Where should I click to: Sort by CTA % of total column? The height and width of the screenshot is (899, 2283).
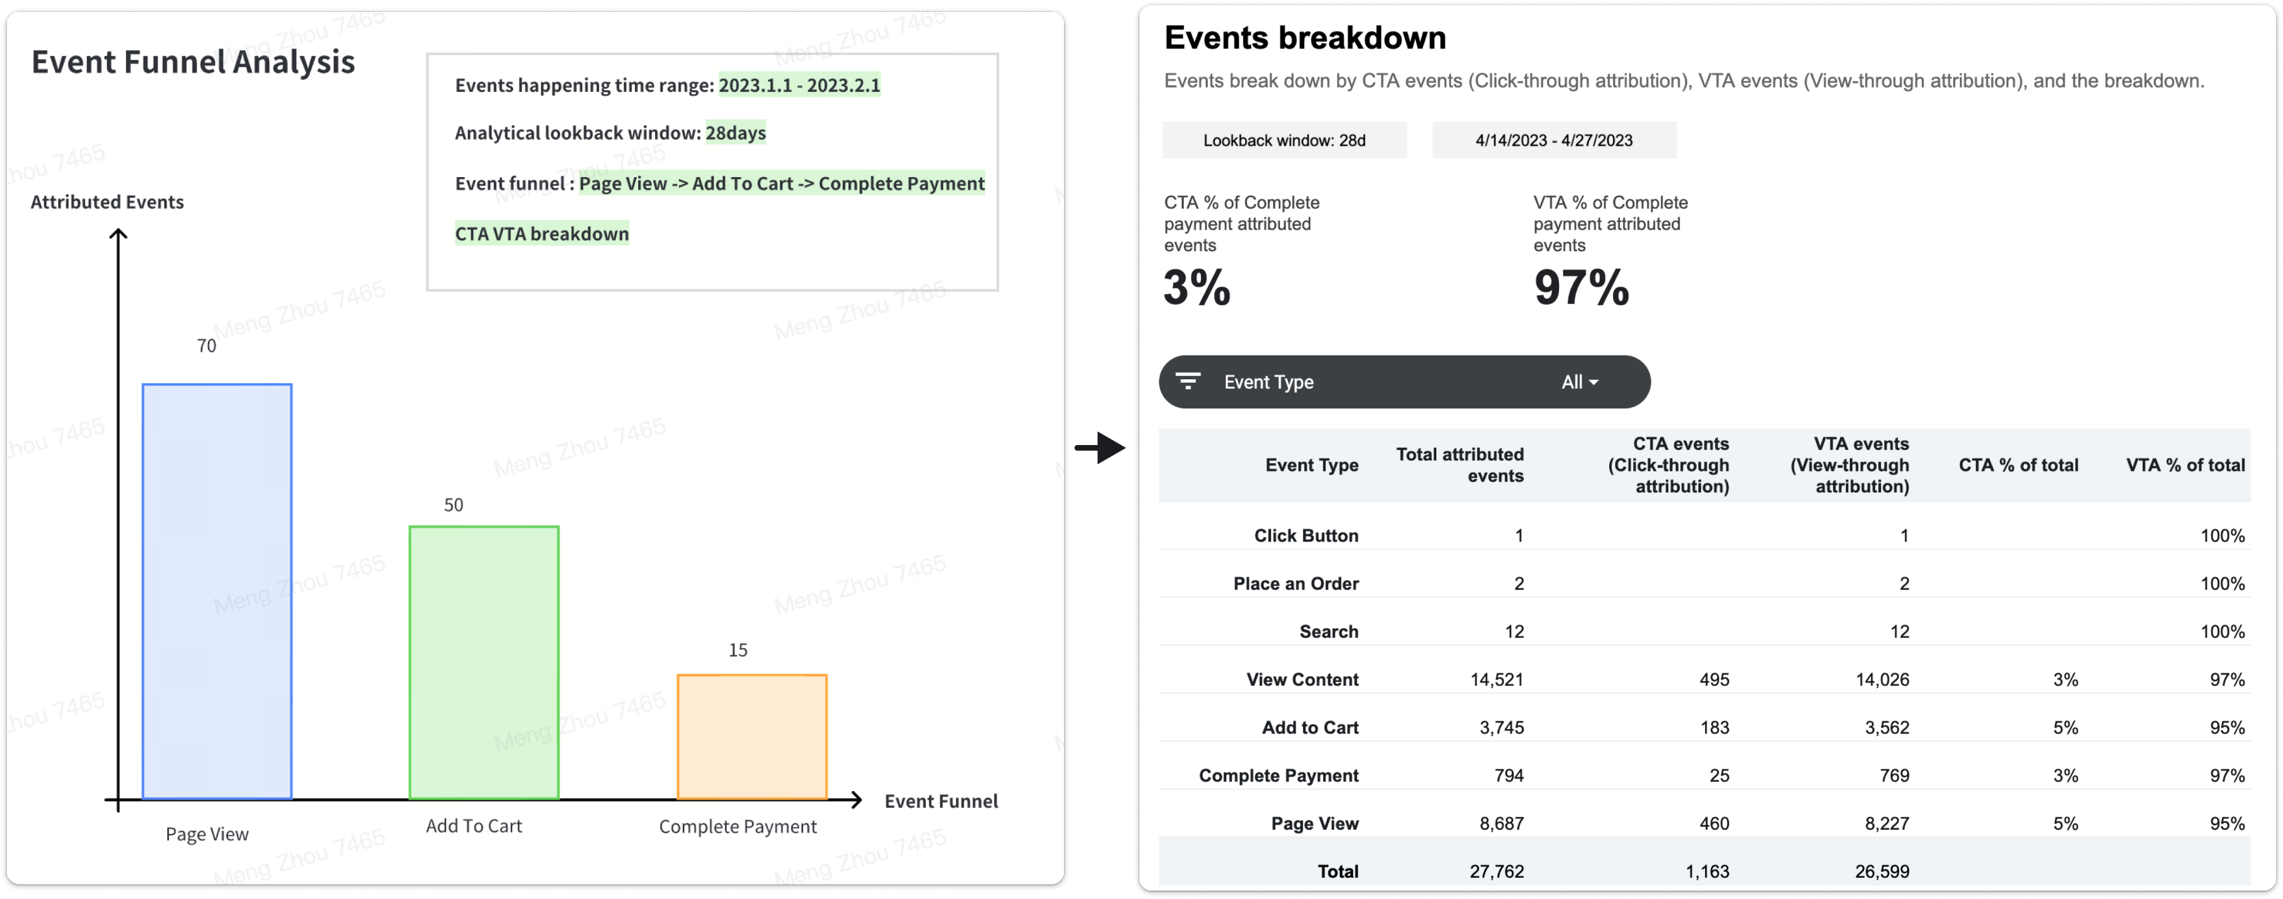[x=2018, y=465]
